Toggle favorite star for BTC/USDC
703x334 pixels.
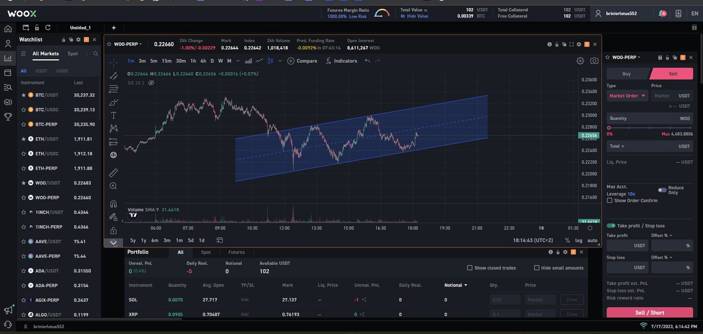23,110
